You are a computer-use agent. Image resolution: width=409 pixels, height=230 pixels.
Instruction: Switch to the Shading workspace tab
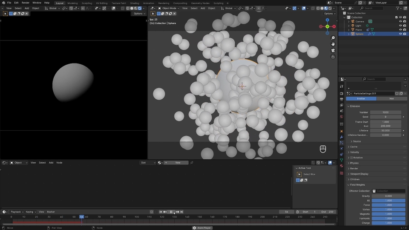pos(135,3)
